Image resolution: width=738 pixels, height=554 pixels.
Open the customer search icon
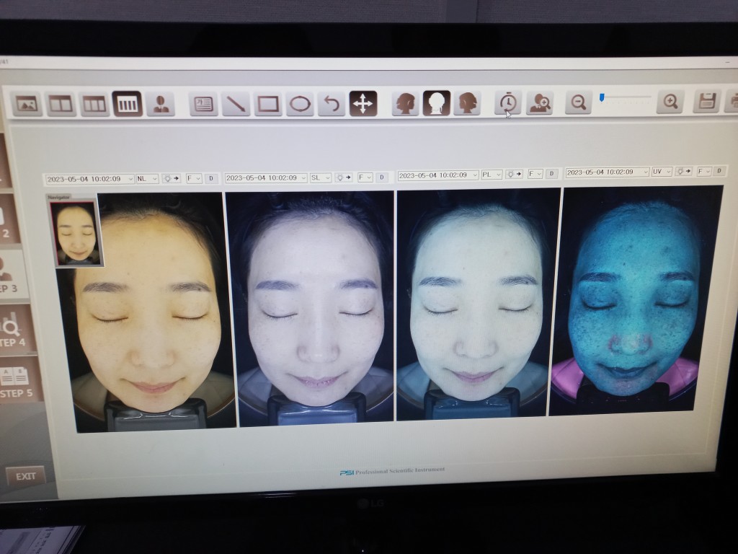[x=539, y=102]
